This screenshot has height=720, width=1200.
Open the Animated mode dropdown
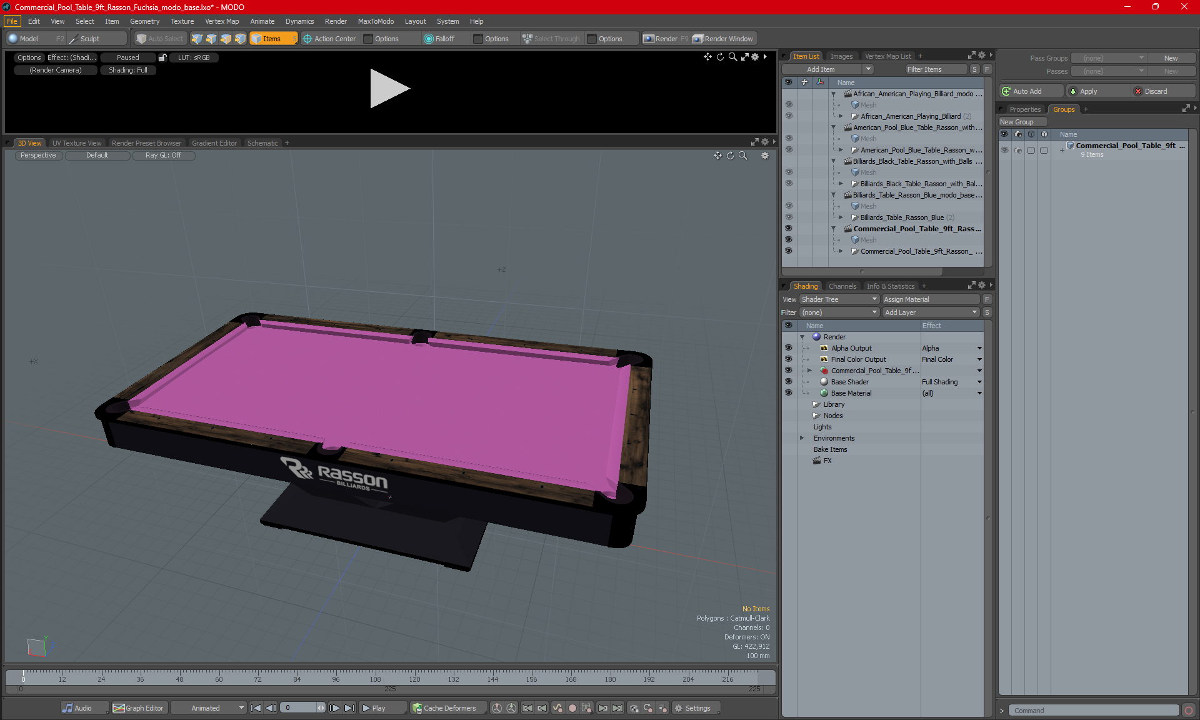coord(209,708)
